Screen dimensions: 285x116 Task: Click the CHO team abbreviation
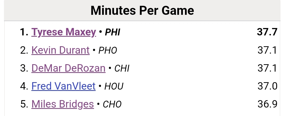pos(112,104)
